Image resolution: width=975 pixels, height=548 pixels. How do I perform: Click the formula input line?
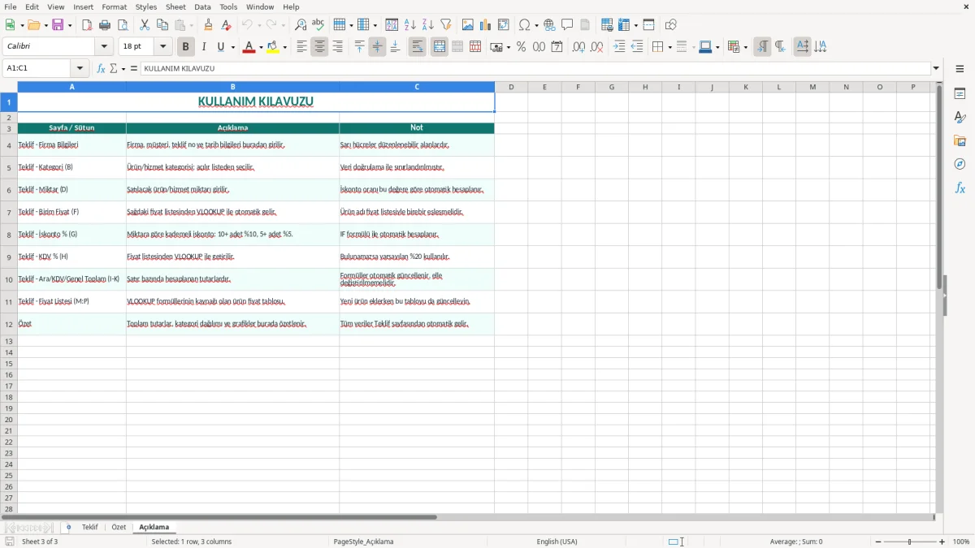[x=535, y=68]
